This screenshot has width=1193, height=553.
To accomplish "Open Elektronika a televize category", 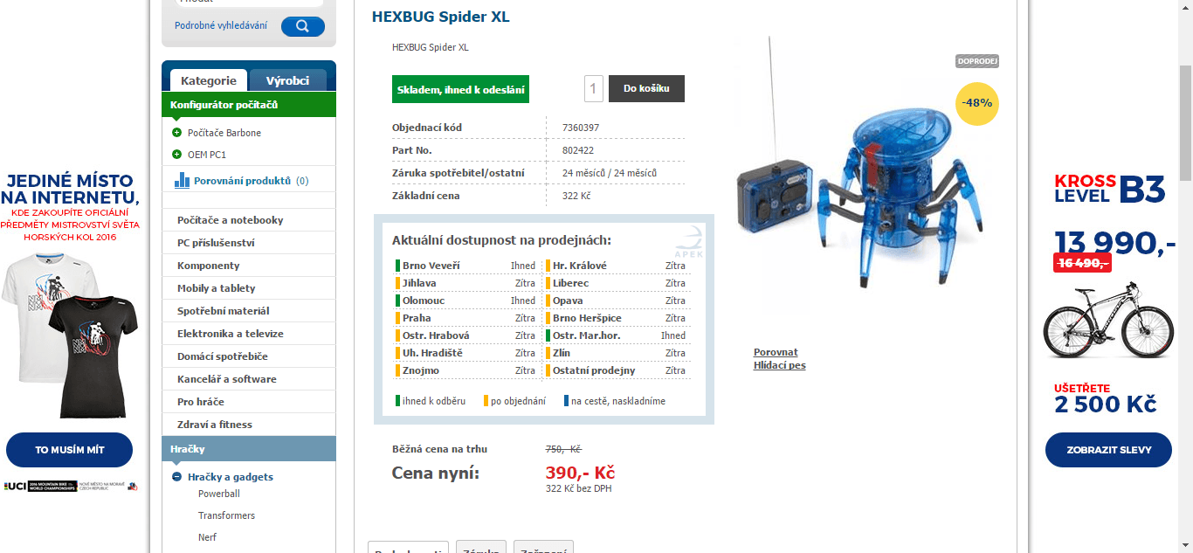I will pyautogui.click(x=249, y=334).
